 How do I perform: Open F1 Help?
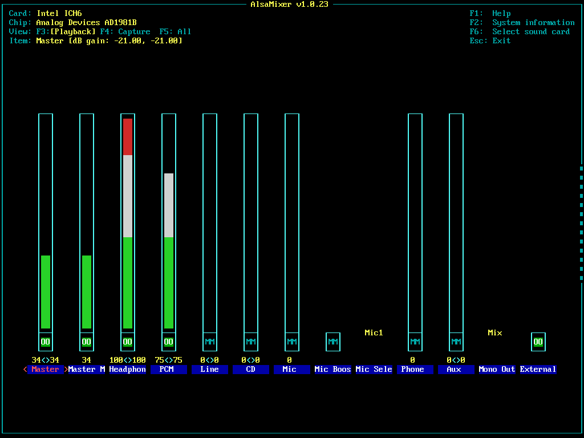tap(490, 14)
